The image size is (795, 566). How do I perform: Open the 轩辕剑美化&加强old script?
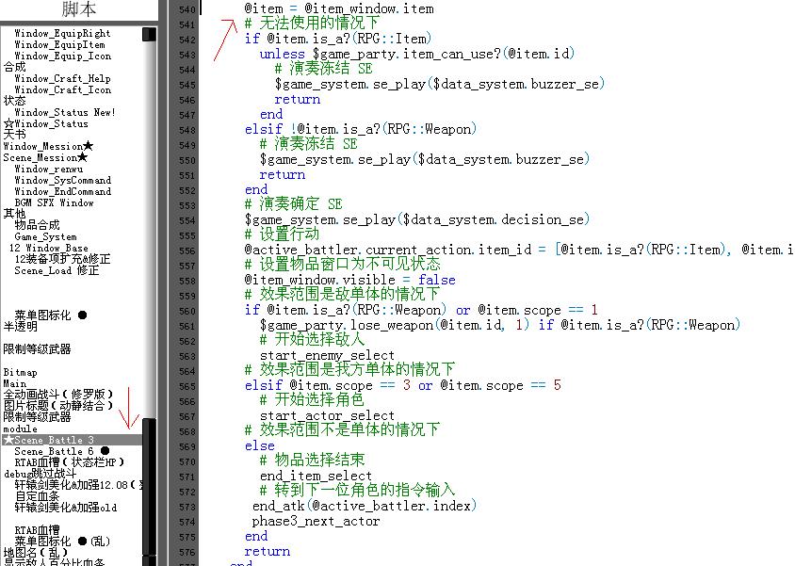(65, 508)
